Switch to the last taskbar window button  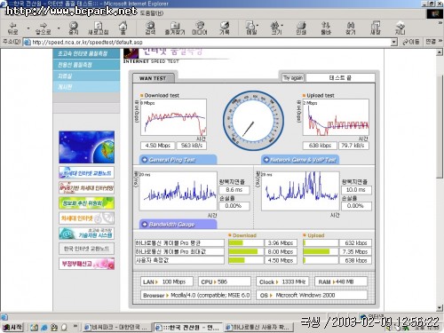tap(259, 327)
